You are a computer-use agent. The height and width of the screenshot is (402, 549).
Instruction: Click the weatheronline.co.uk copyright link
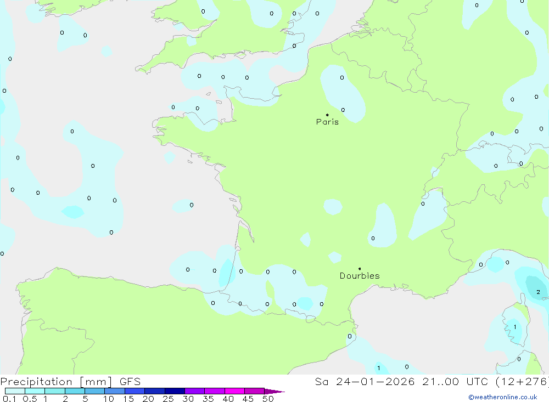click(x=503, y=397)
